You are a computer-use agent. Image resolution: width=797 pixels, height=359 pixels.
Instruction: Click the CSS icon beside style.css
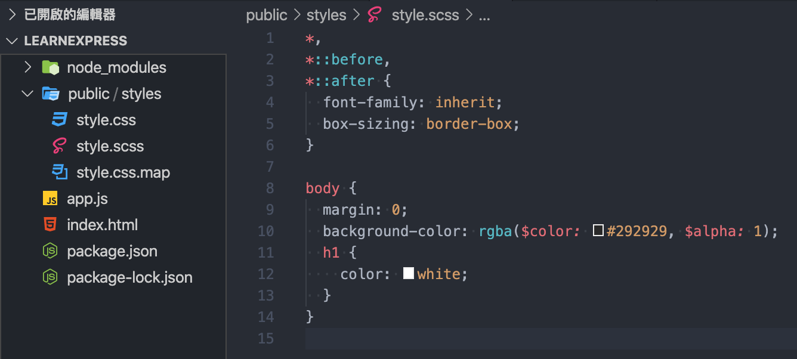click(x=60, y=120)
